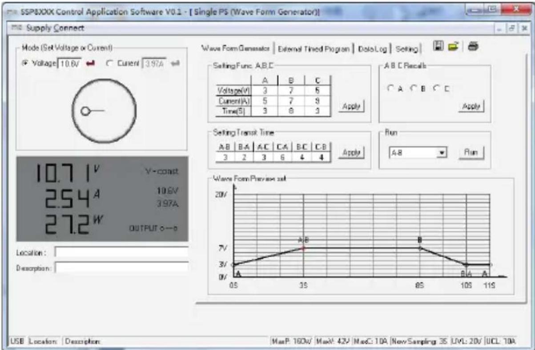This screenshot has width=535, height=350.
Task: Click the UCL 10A status bar entry
Action: coord(500,342)
